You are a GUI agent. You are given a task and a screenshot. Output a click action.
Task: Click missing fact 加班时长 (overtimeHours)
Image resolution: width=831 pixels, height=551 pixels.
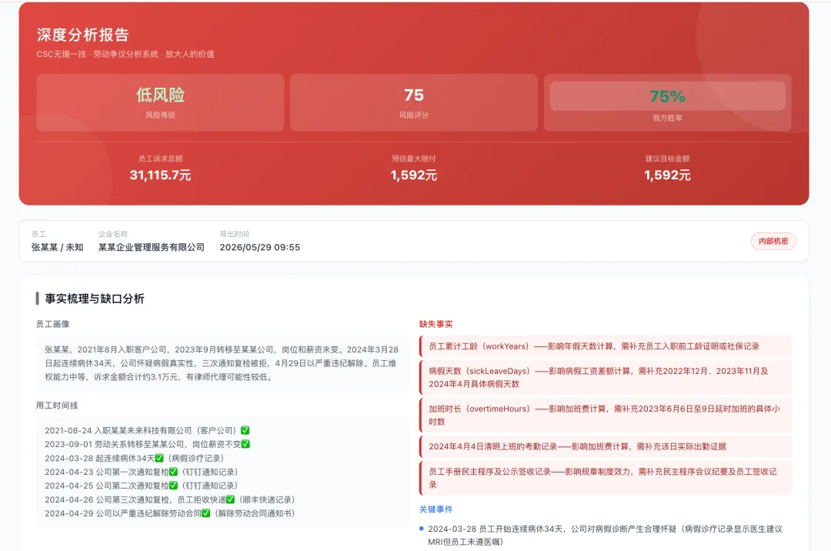pyautogui.click(x=606, y=416)
